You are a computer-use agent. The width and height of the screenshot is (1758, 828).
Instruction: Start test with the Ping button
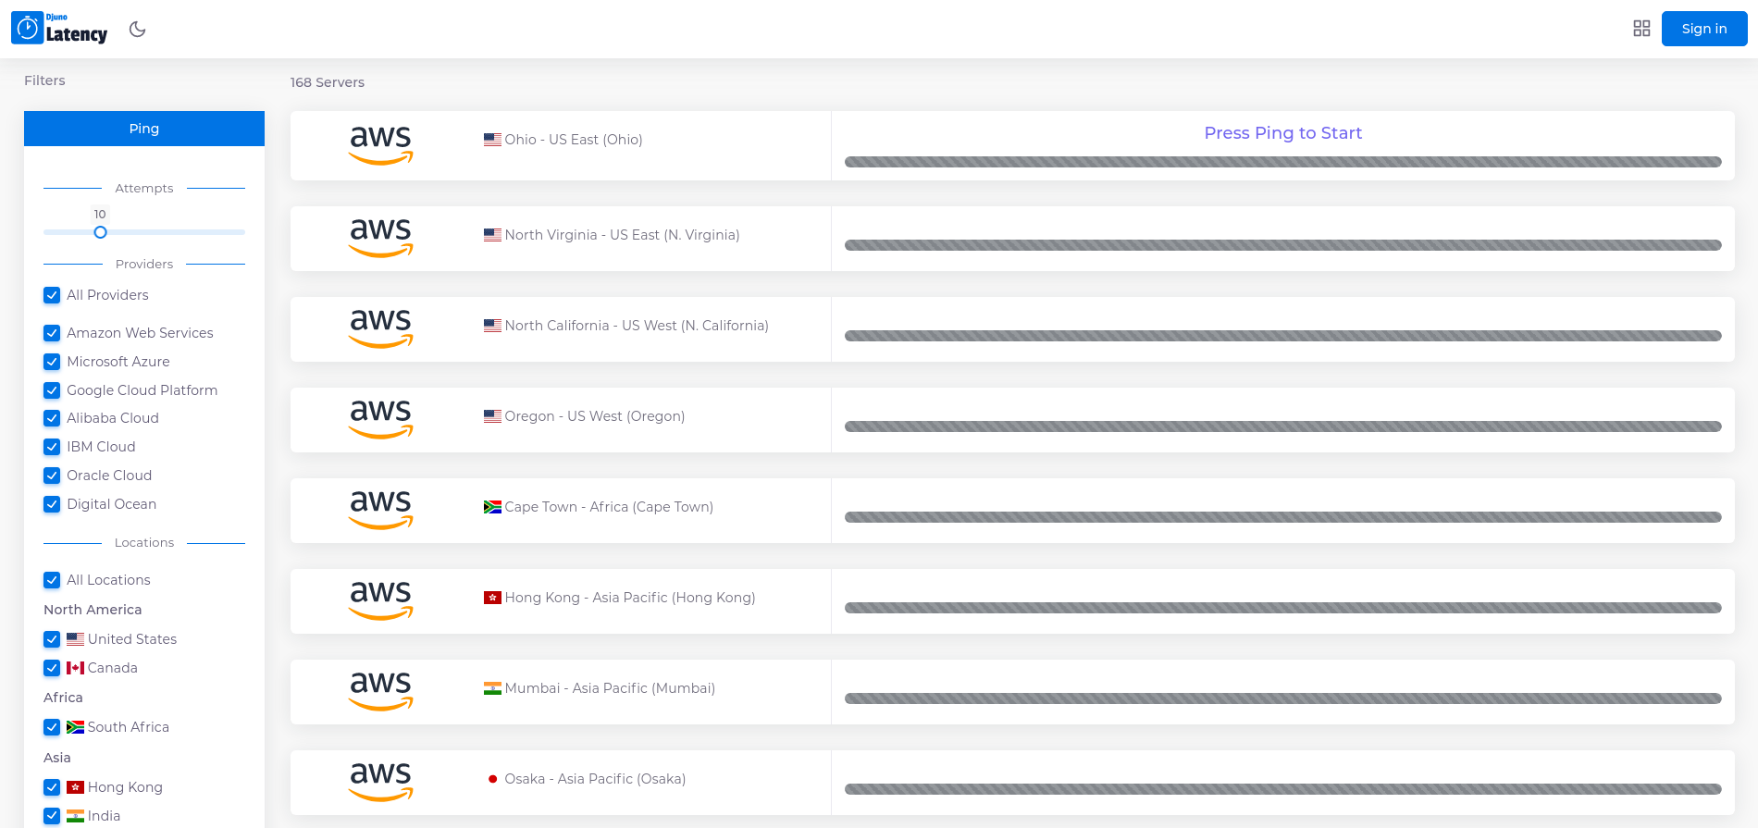tap(144, 129)
